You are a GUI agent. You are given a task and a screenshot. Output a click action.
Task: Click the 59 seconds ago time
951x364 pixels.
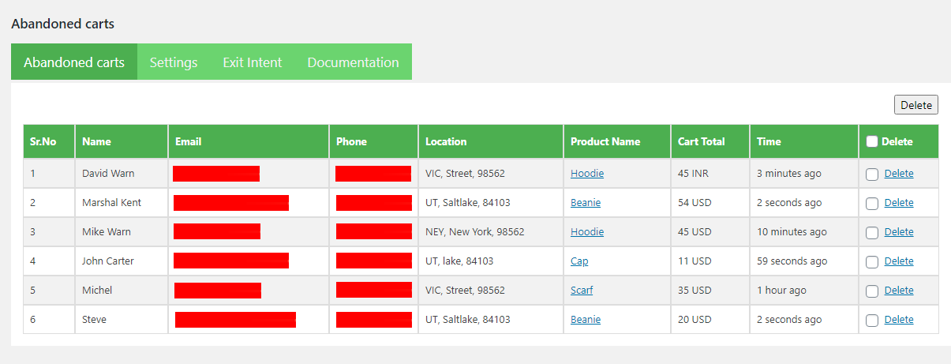click(792, 261)
